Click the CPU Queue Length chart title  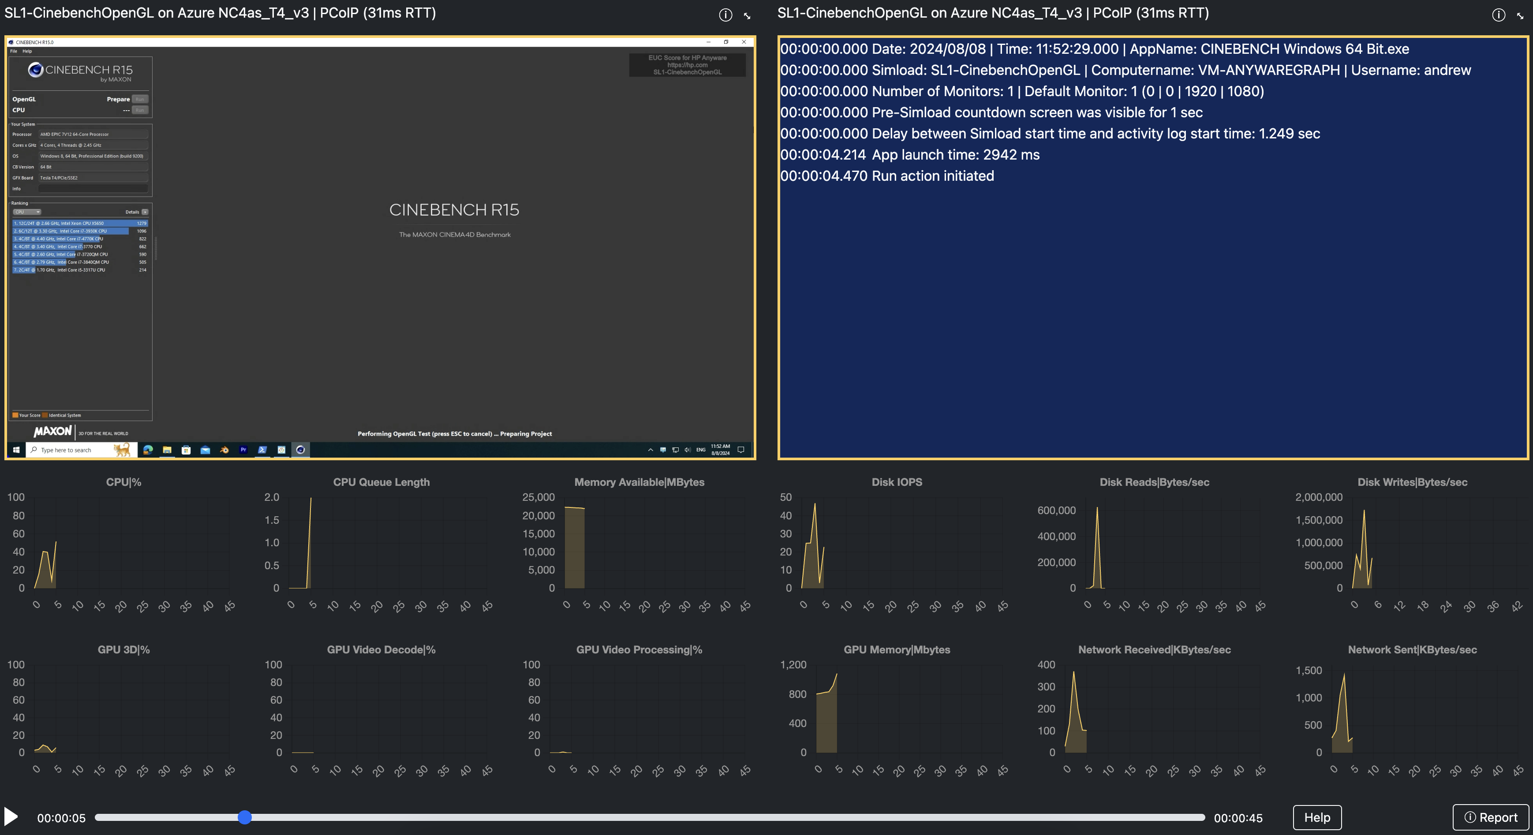[381, 482]
